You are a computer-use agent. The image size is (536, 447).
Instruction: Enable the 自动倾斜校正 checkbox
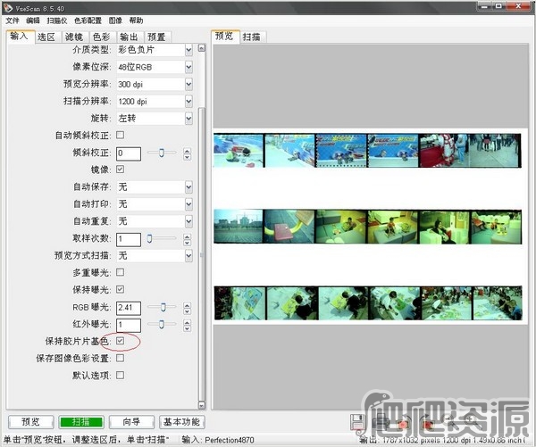point(121,135)
